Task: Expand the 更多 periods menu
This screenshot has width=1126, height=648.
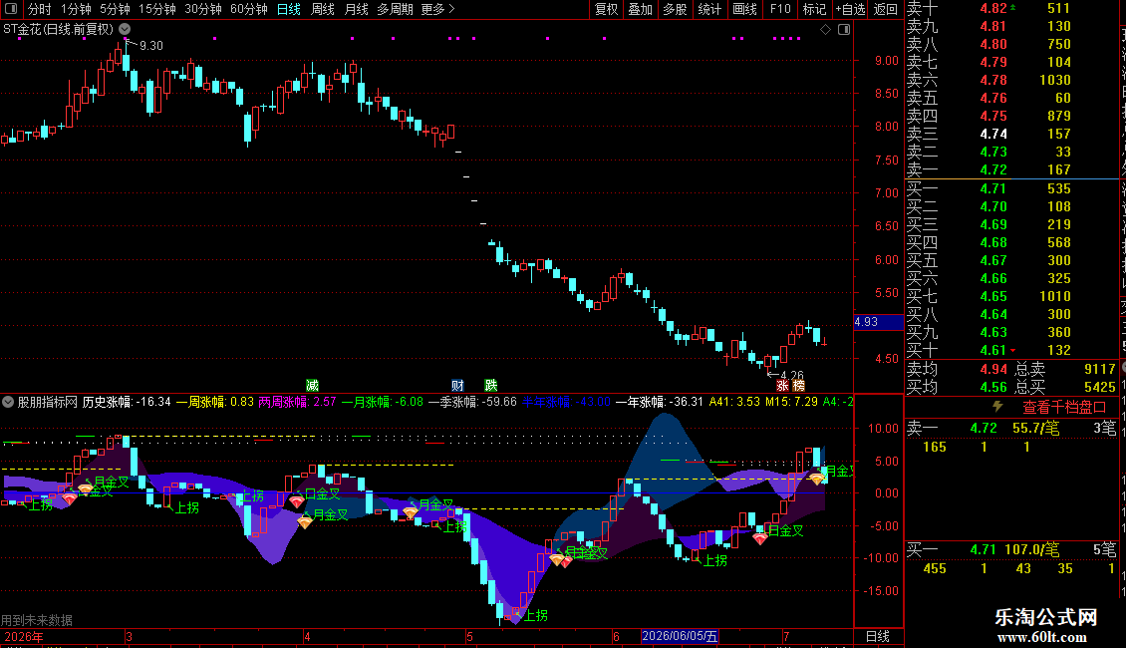Action: [x=438, y=9]
